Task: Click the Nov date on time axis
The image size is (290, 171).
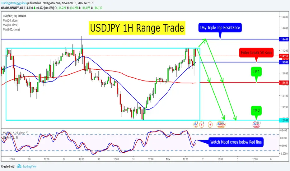Action: click(x=168, y=159)
